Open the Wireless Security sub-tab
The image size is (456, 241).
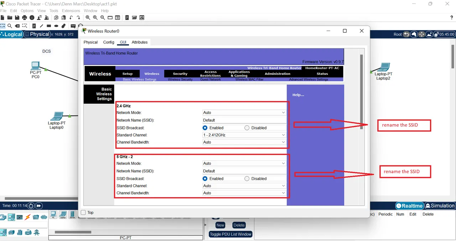[x=180, y=80]
